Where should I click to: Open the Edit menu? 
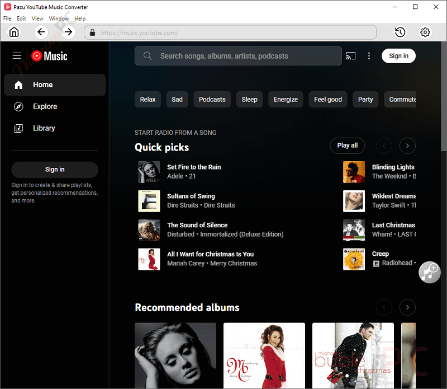point(21,18)
